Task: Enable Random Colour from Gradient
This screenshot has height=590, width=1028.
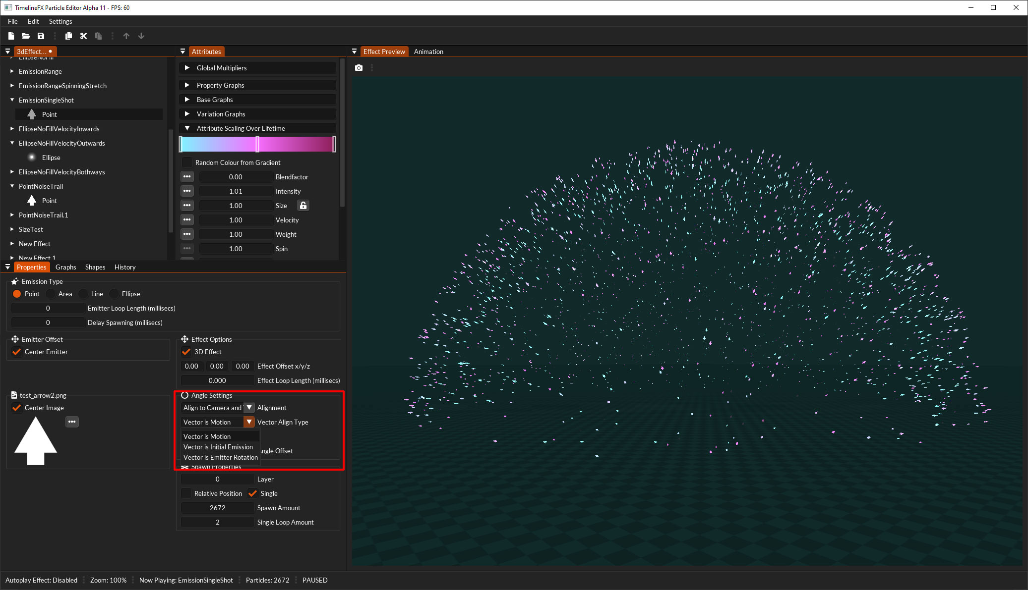Action: (x=187, y=162)
